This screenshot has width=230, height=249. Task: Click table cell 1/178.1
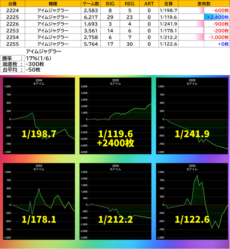click(168, 30)
